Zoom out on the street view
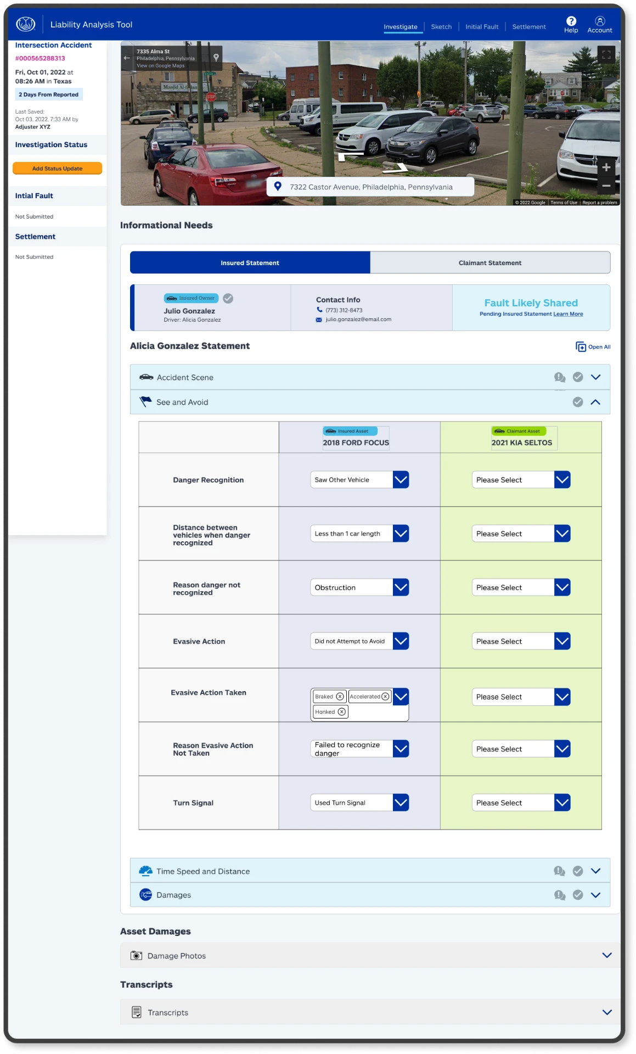This screenshot has width=636, height=1054. tap(606, 186)
